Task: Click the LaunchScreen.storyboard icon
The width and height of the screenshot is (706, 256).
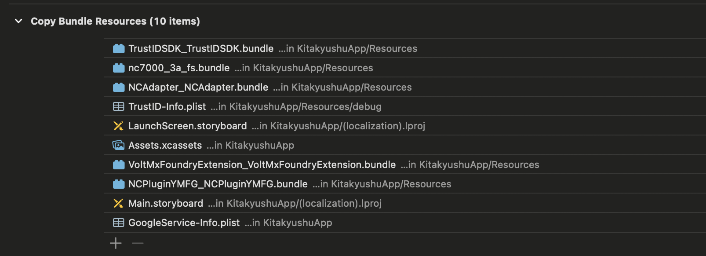Action: pyautogui.click(x=118, y=126)
